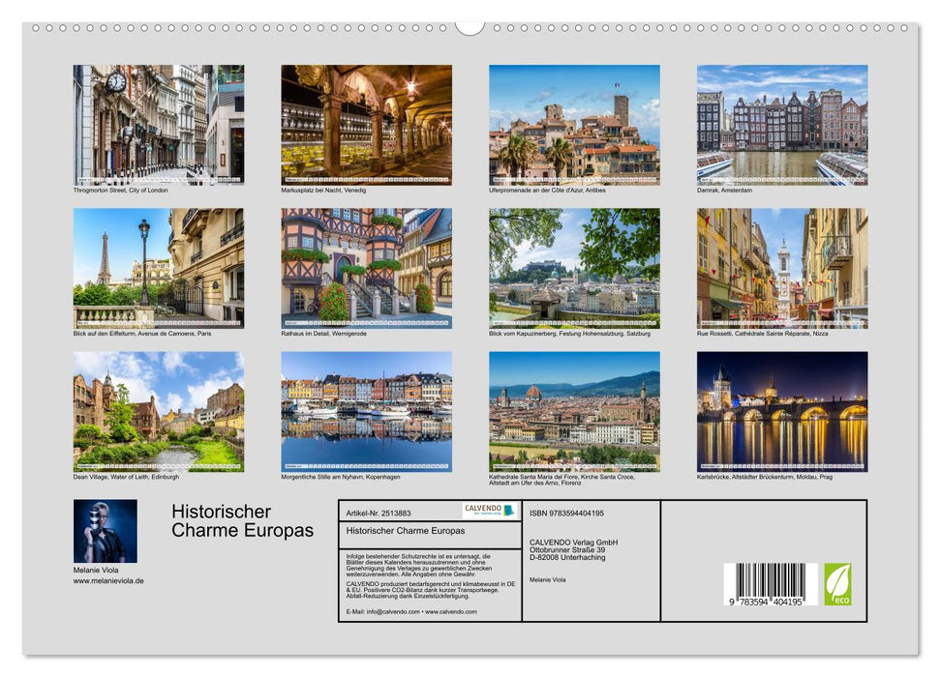This screenshot has width=940, height=677.
Task: Click caption 'Throgmorton Street, City of London'
Action: click(120, 190)
